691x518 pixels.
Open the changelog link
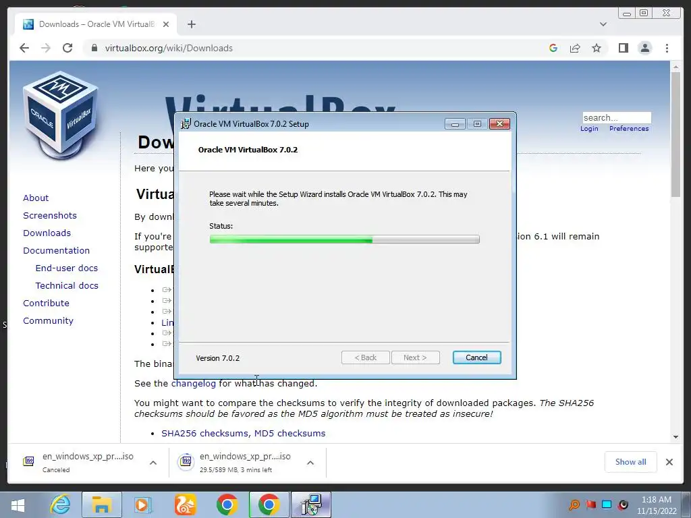click(x=194, y=384)
